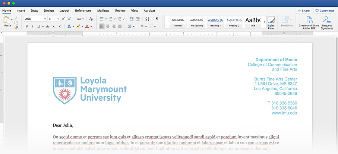Apply red font color
This screenshot has width=338, height=154.
[x=87, y=26]
